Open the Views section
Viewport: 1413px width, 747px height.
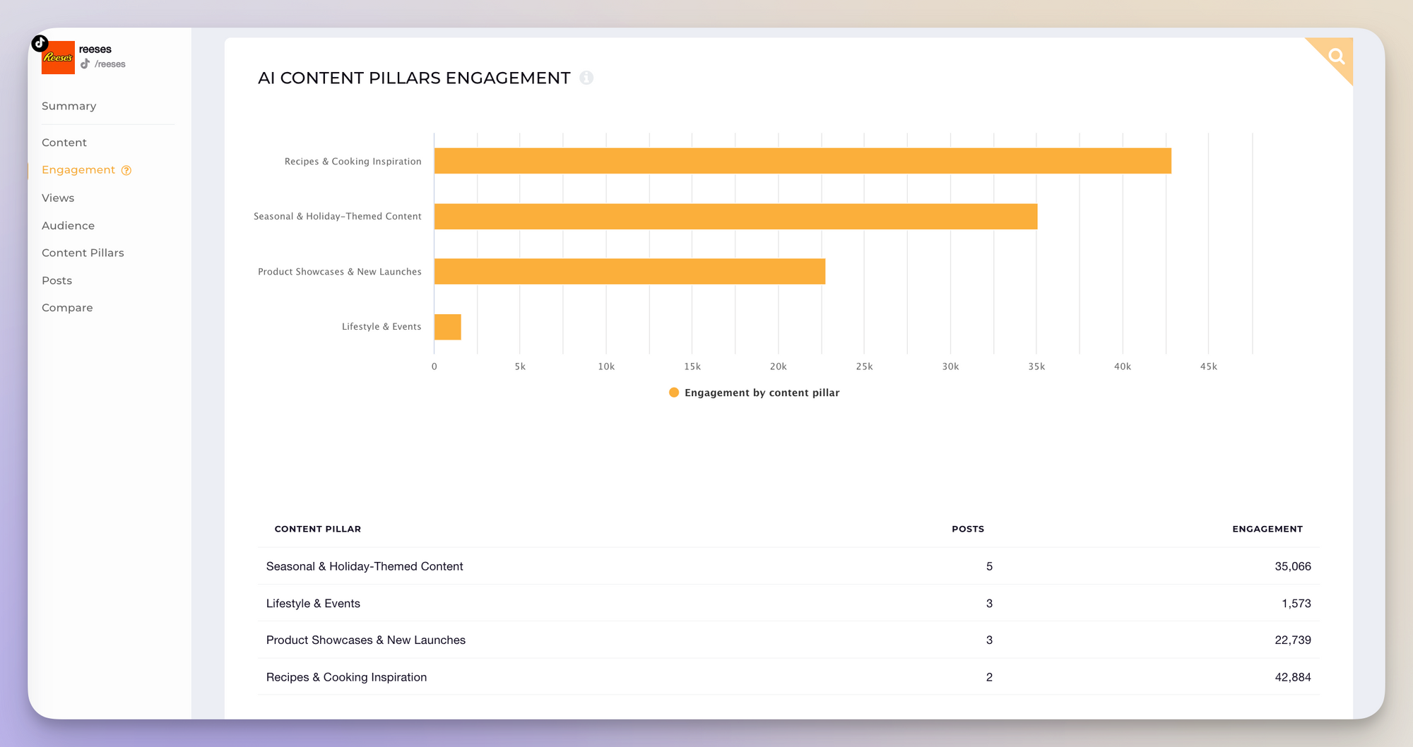click(x=58, y=198)
